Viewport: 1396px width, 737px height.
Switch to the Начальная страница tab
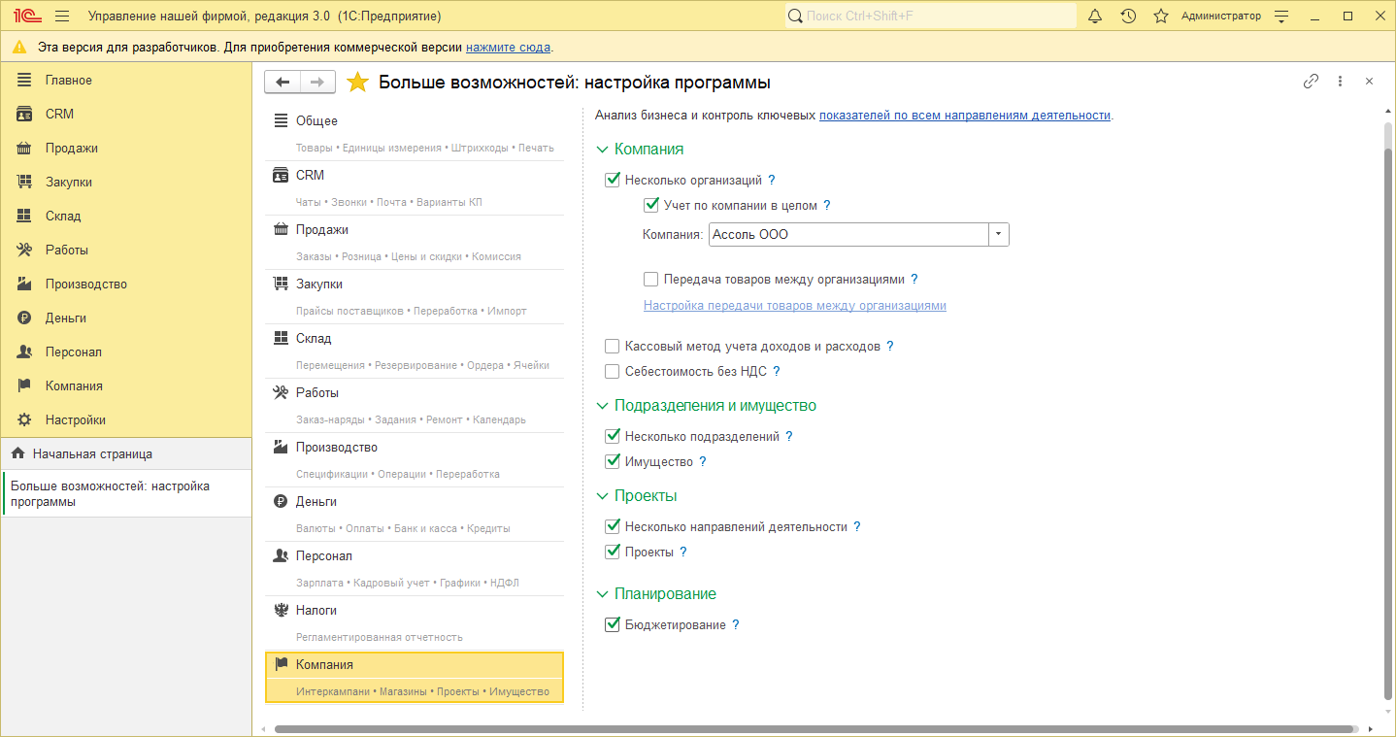[92, 453]
